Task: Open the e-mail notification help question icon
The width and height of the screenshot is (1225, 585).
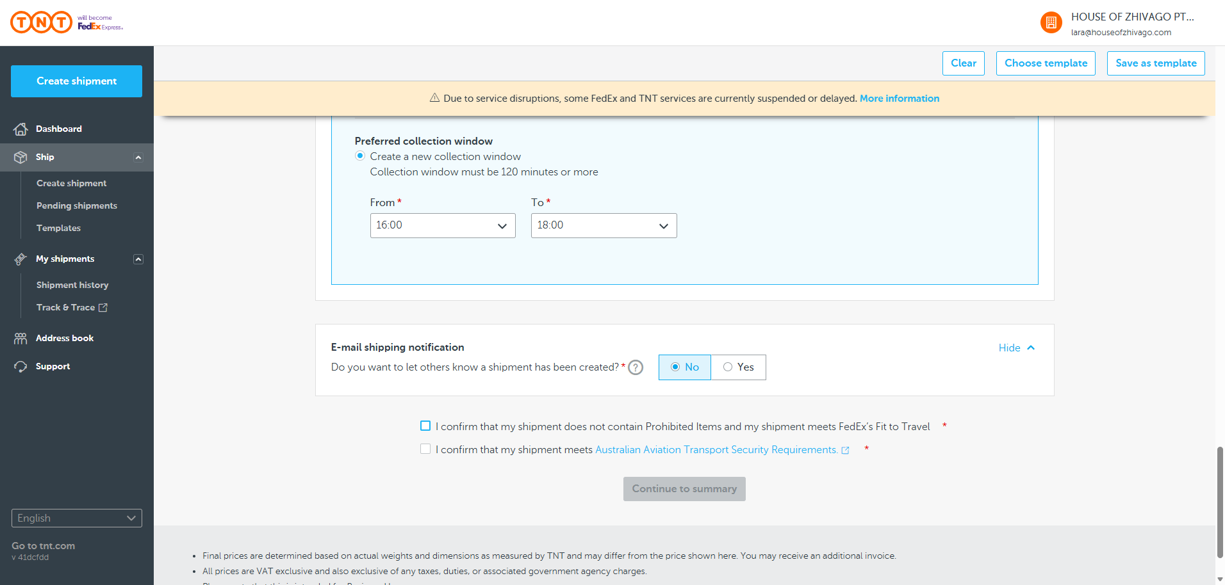Action: 635,367
